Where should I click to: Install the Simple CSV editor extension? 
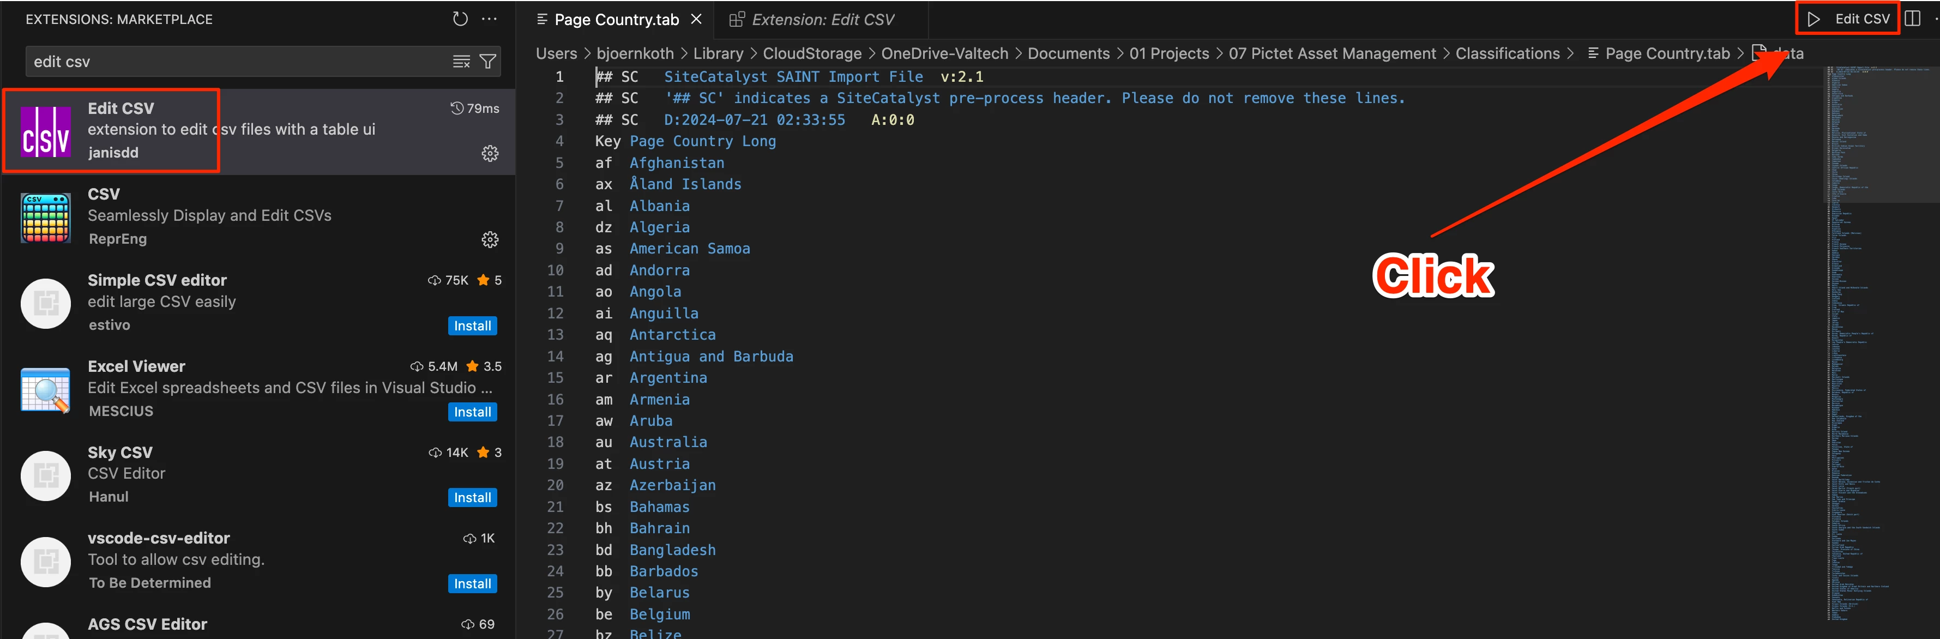coord(472,326)
